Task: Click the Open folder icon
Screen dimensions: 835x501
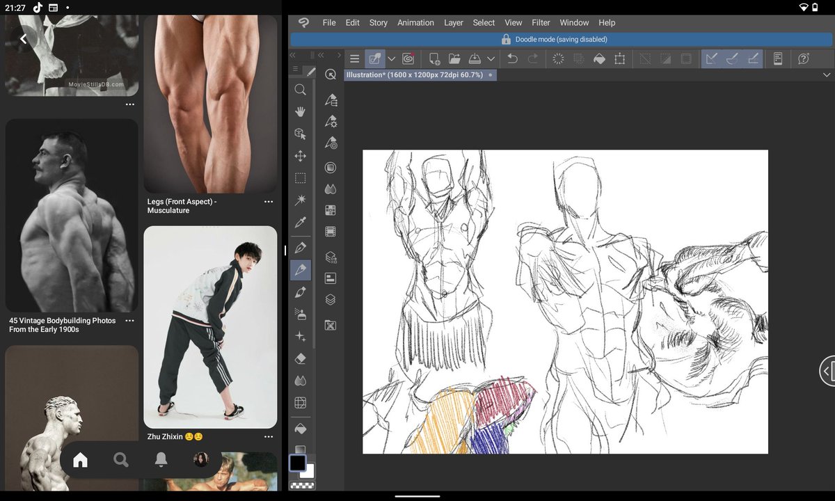Action: (454, 59)
